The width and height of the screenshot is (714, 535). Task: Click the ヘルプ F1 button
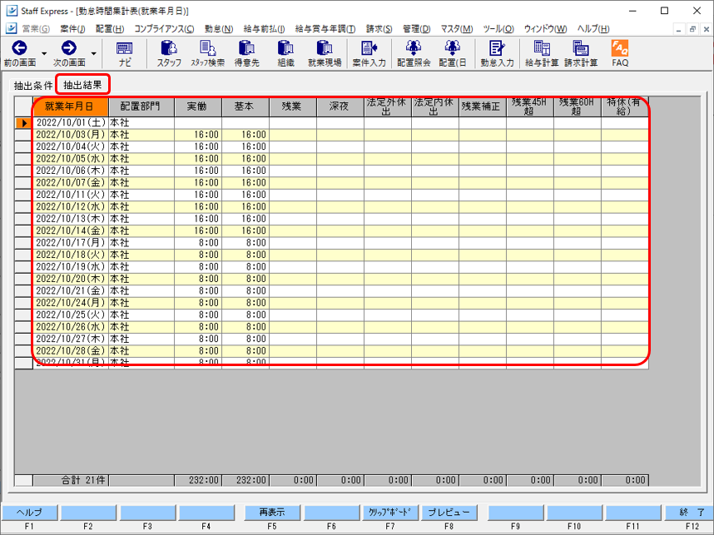[x=30, y=513]
